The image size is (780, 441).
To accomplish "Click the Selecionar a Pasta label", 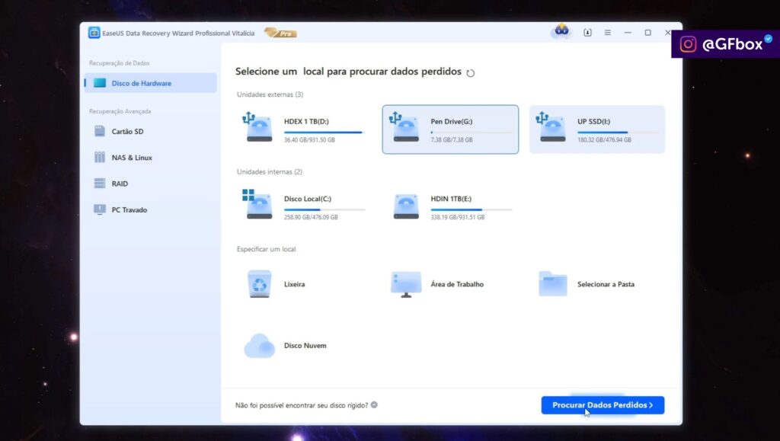I will click(606, 284).
